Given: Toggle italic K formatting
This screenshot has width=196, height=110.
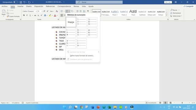Looking at the screenshot, I should tap(27, 15).
